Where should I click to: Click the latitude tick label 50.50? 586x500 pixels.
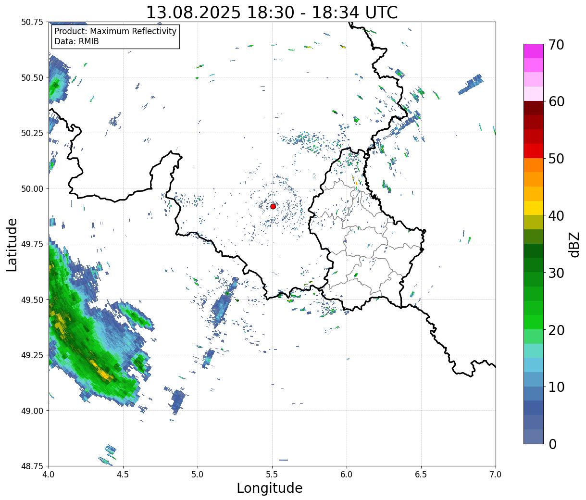click(x=32, y=77)
